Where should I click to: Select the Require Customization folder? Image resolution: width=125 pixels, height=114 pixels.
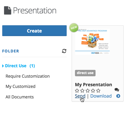27,76
